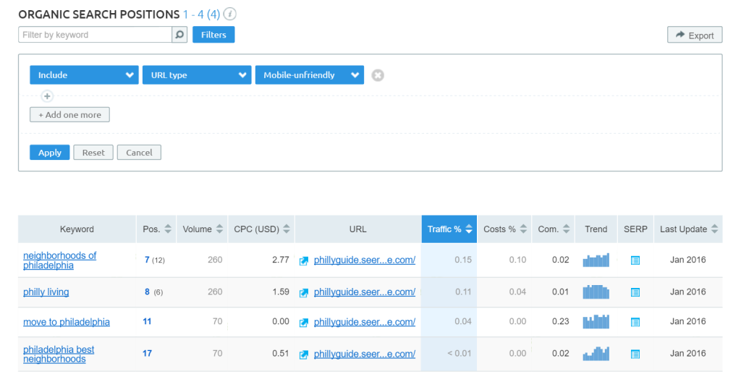Open SERP snapshot for philadelphia best neighborhoods
Screen dimensions: 741x382
click(x=635, y=354)
